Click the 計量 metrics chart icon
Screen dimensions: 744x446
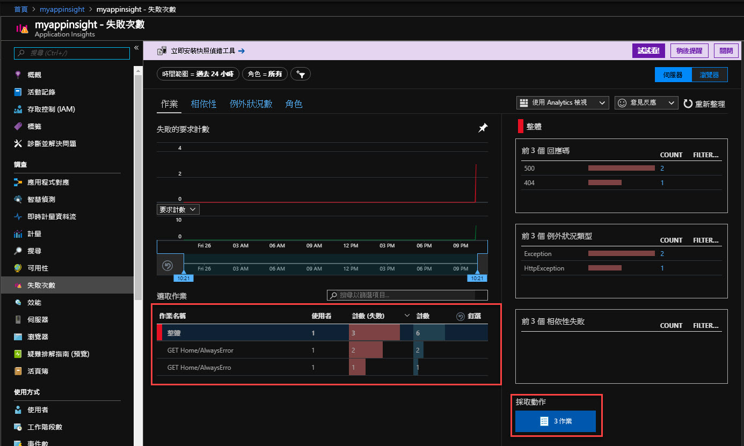coord(18,233)
